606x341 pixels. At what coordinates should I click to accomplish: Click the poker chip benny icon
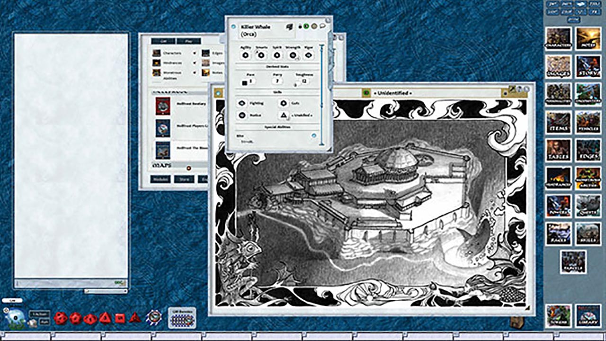point(153,317)
